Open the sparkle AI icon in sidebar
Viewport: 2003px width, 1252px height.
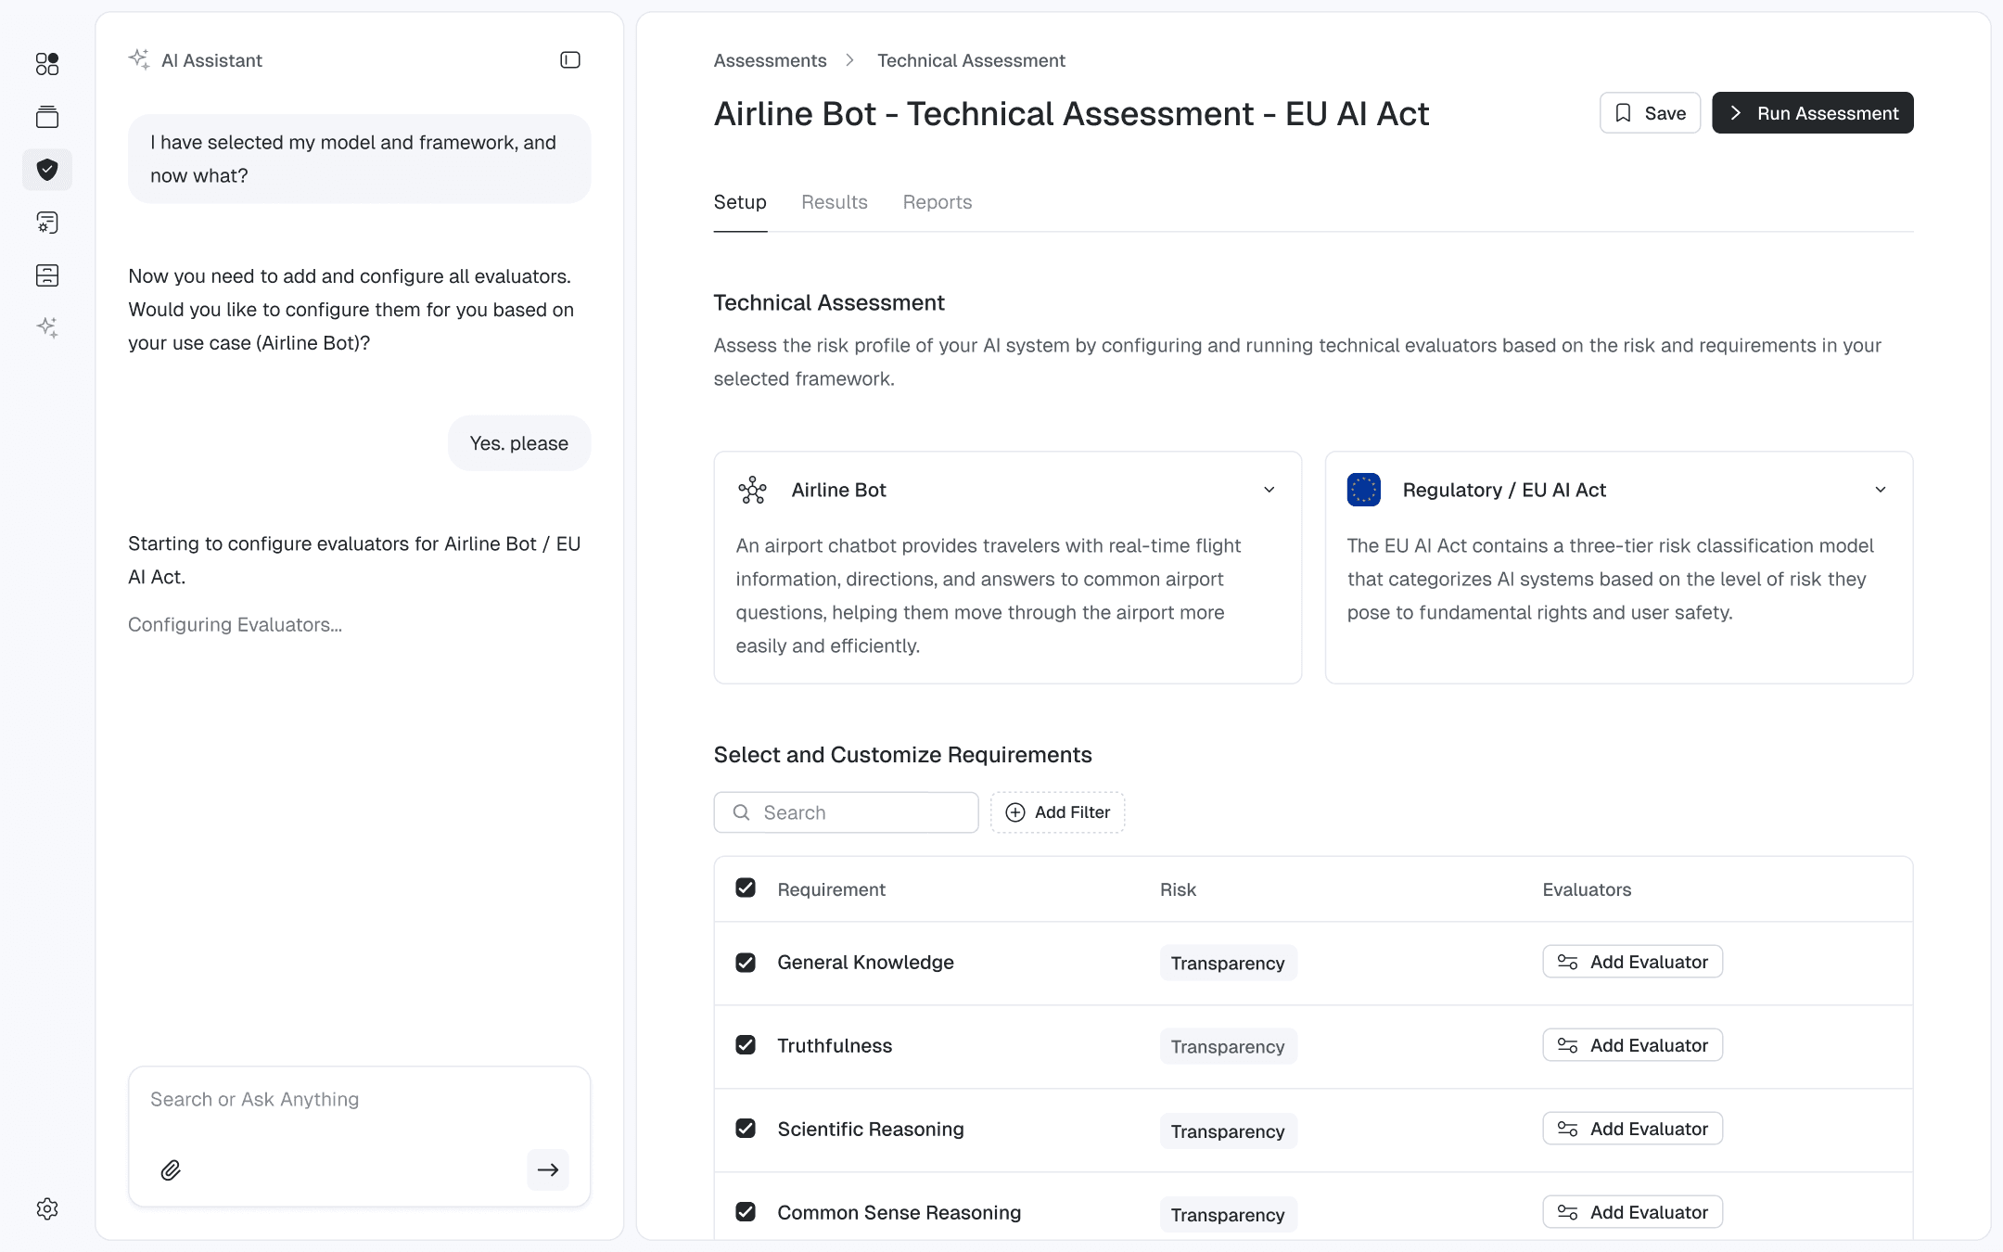click(x=47, y=327)
